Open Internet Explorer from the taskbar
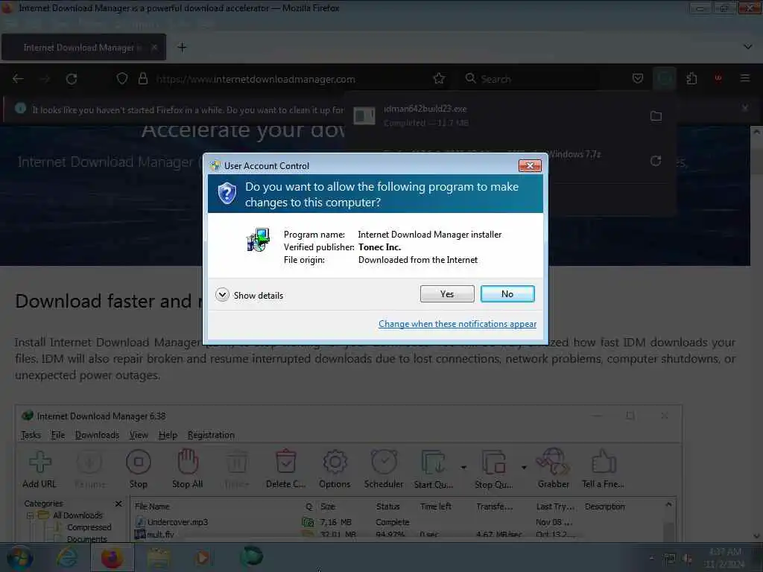Viewport: 763px width, 572px height. pyautogui.click(x=66, y=558)
